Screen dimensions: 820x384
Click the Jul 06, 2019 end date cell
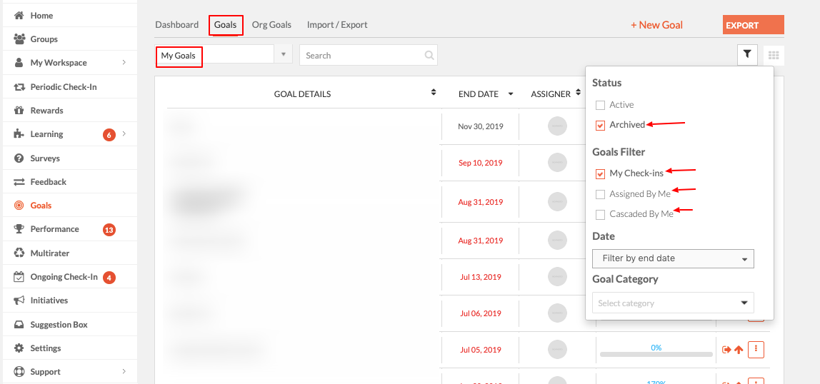[480, 313]
